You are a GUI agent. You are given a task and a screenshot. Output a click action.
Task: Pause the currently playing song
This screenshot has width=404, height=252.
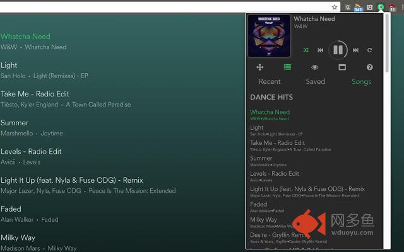338,50
